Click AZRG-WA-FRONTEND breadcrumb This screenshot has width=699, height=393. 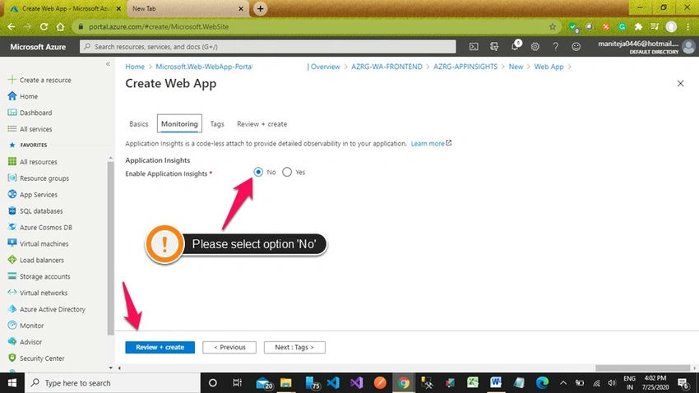click(387, 67)
